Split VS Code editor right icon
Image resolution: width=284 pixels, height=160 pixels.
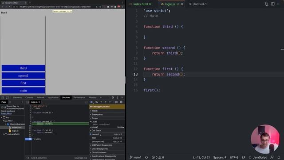(272, 4)
